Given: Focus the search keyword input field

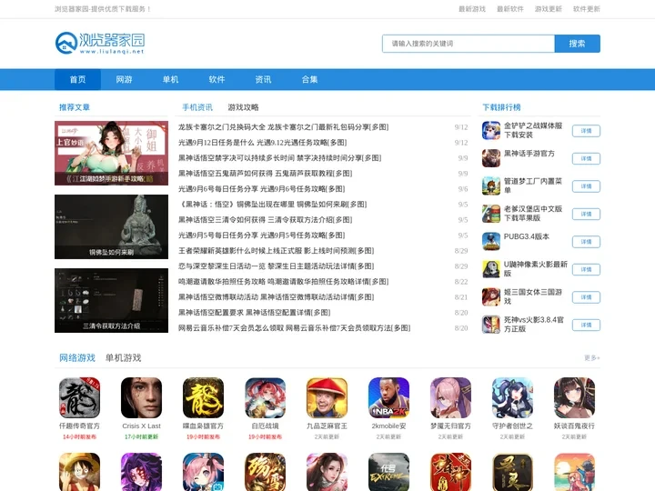Looking at the screenshot, I should pyautogui.click(x=469, y=44).
